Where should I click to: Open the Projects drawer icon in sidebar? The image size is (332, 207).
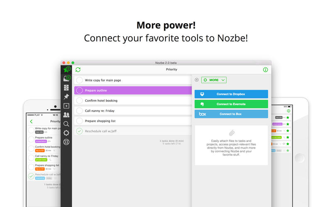[66, 88]
